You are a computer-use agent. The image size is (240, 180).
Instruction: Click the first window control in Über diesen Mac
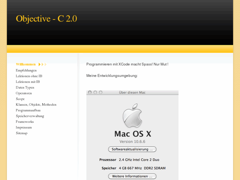90,92
